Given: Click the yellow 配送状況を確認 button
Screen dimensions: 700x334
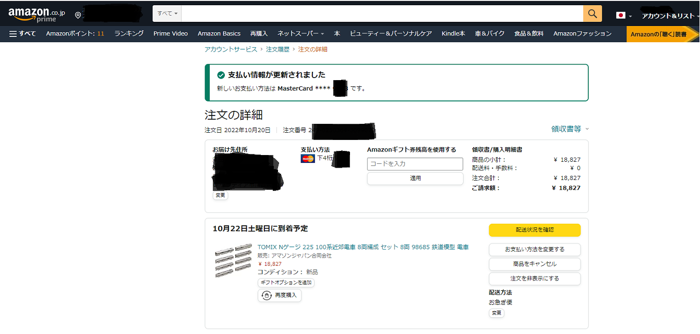Looking at the screenshot, I should pos(535,230).
